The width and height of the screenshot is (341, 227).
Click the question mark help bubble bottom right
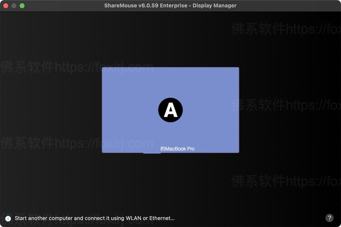(x=330, y=218)
